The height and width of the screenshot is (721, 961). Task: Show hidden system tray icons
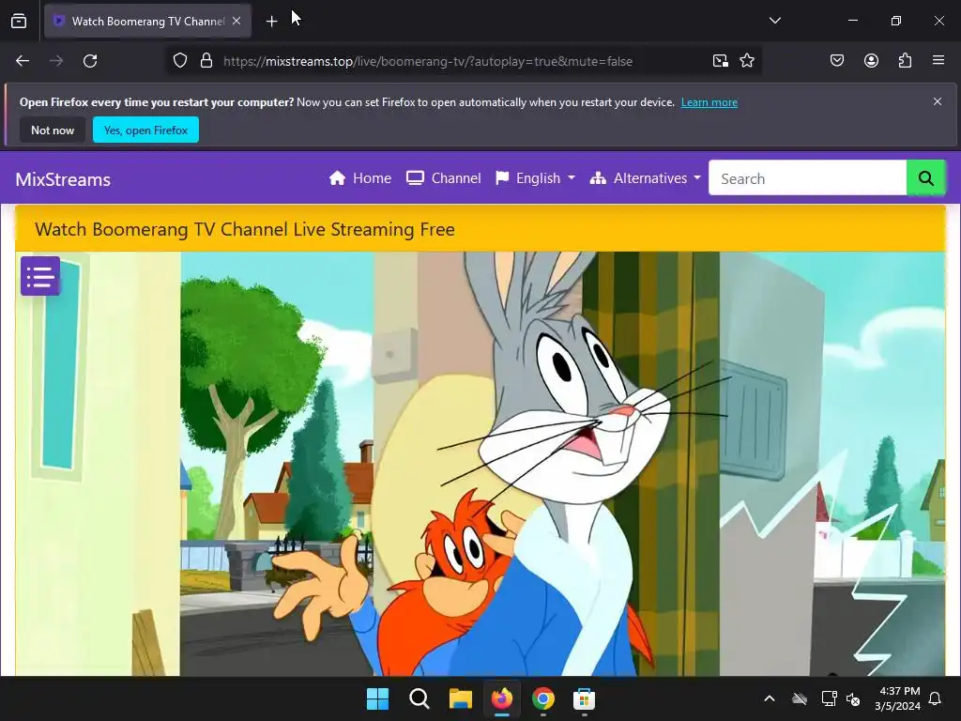(770, 698)
